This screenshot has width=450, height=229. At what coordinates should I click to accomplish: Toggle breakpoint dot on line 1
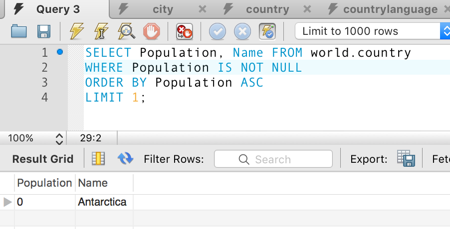pos(60,52)
